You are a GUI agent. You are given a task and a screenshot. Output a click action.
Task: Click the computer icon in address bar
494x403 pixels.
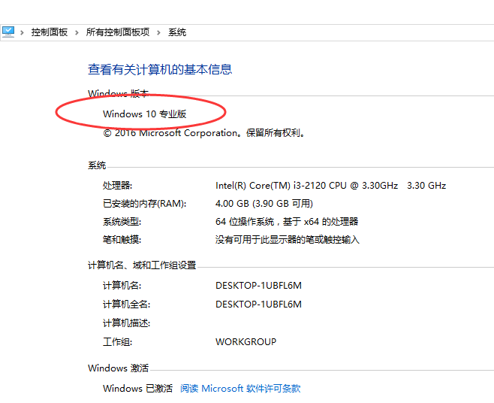(x=8, y=32)
